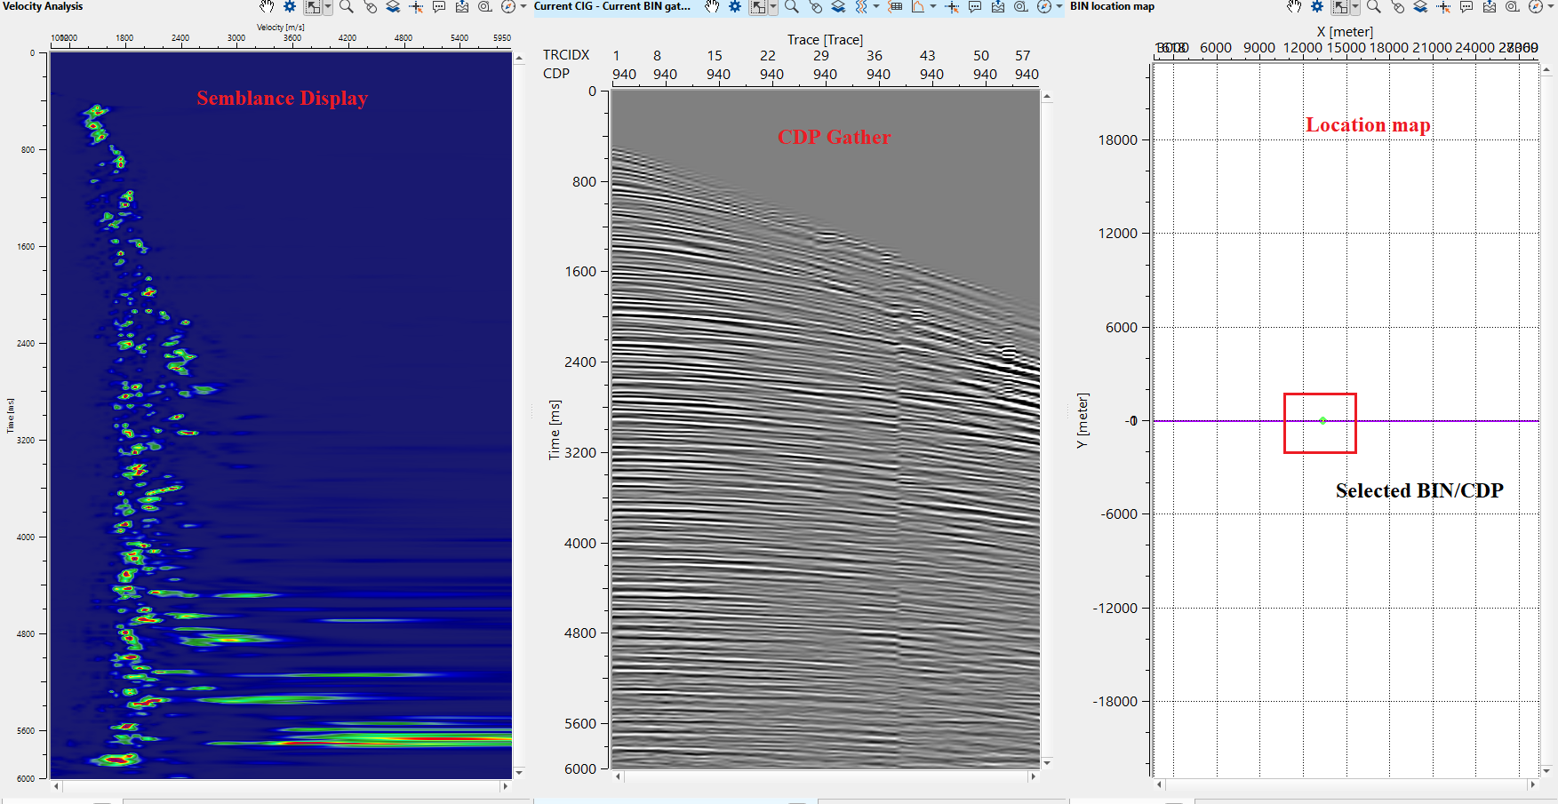The image size is (1558, 804).
Task: Select the pan hand tool in Velocity Analysis
Action: (x=267, y=7)
